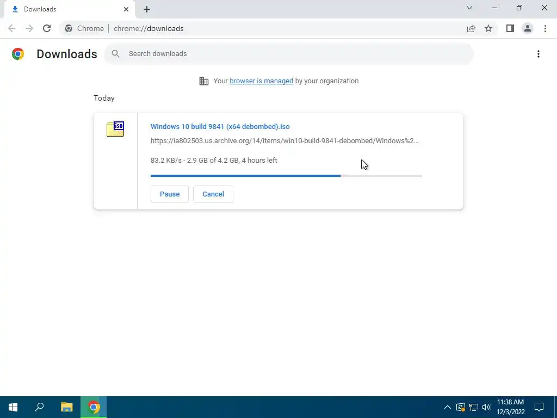Open Chrome's three-dot main menu
Viewport: 557px width, 418px height.
tap(545, 28)
